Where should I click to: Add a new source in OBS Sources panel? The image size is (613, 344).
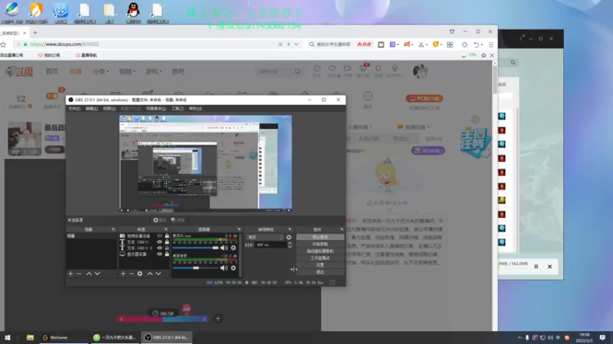(x=123, y=274)
